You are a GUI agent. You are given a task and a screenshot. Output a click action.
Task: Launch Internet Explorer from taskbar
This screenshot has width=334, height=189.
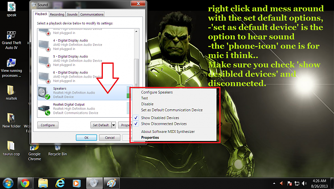click(60, 183)
